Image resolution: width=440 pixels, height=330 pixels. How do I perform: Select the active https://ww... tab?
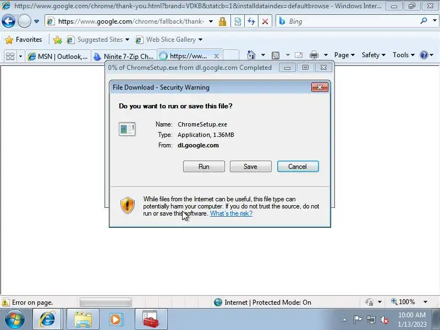[x=185, y=56]
